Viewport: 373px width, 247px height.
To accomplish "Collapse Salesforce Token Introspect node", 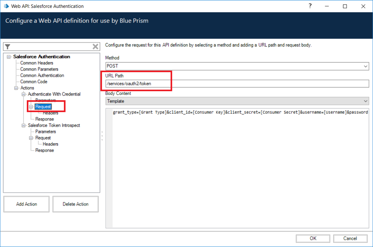I will (x=24, y=125).
